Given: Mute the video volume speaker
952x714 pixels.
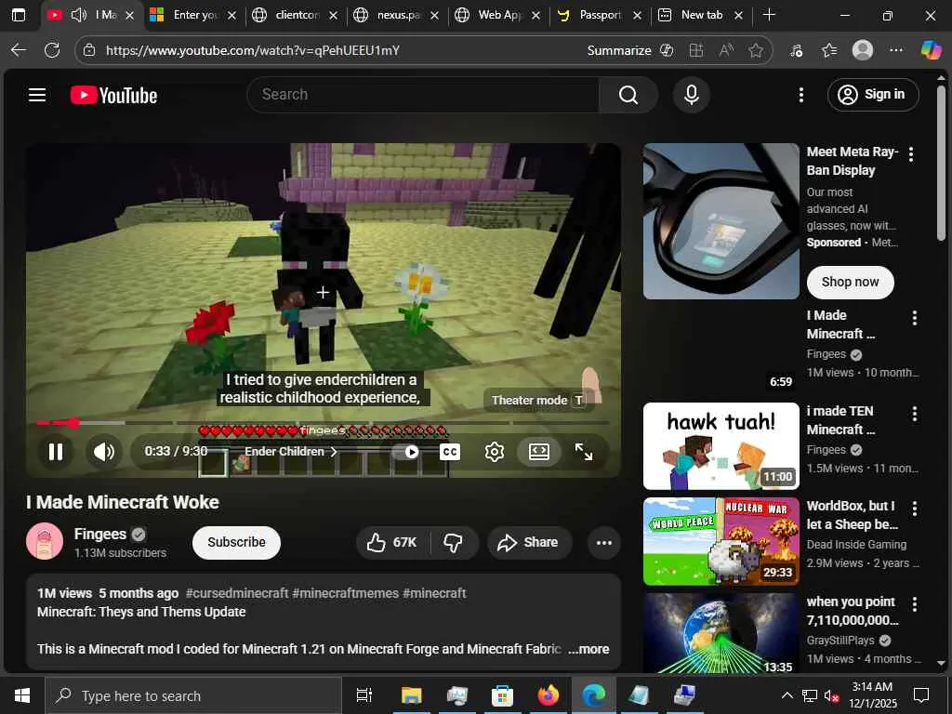Looking at the screenshot, I should pyautogui.click(x=104, y=452).
